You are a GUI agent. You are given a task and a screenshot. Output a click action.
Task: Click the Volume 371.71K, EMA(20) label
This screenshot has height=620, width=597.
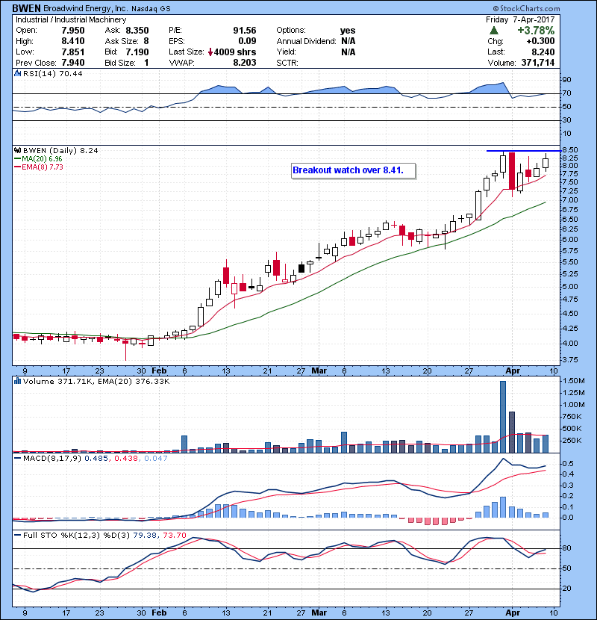[96, 382]
